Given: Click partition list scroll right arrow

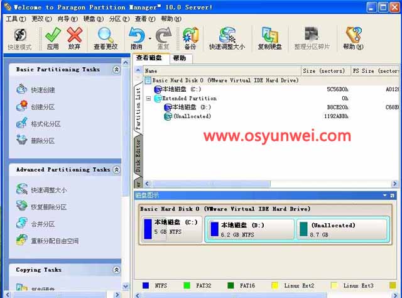Looking at the screenshot, I should click(394, 184).
